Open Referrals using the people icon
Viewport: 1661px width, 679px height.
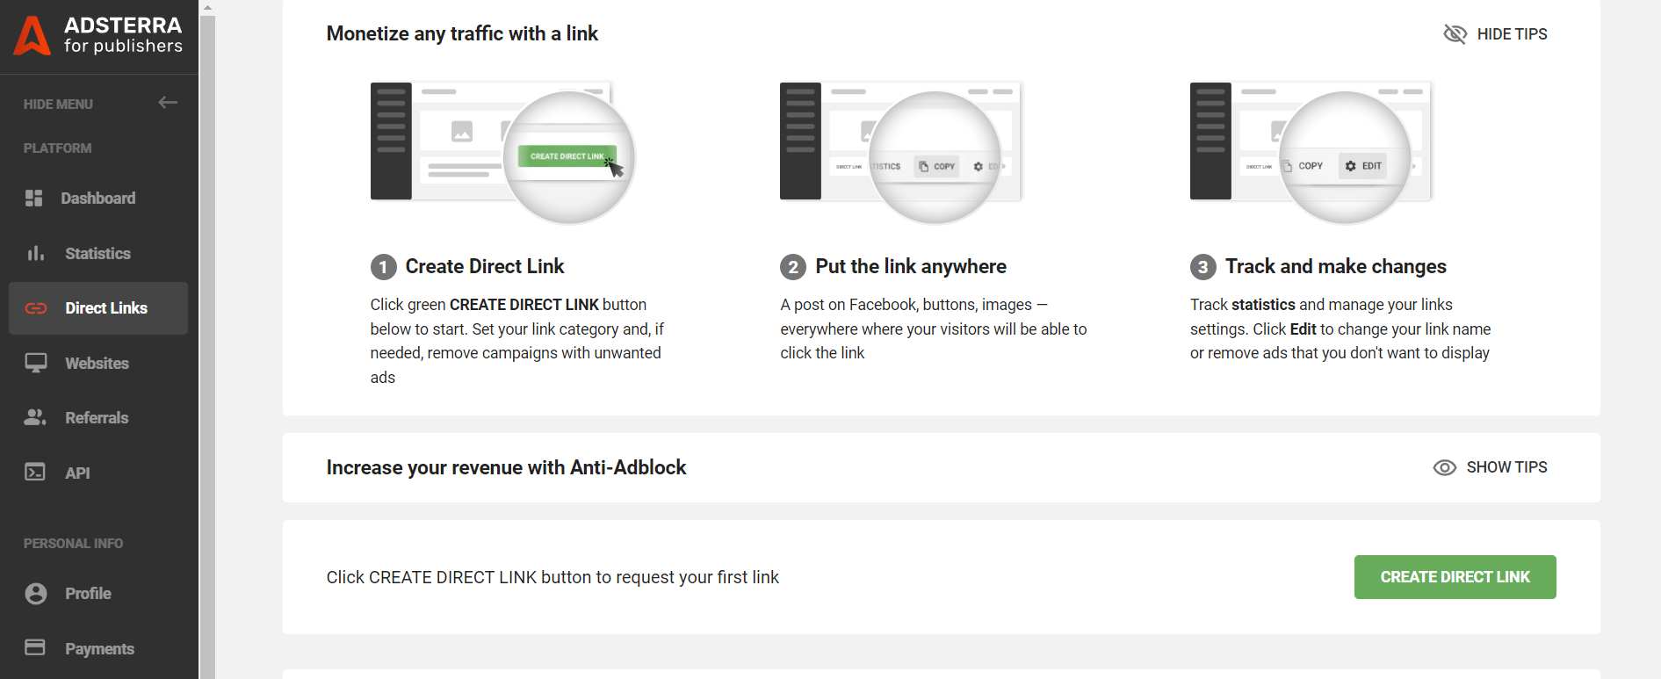(x=35, y=417)
